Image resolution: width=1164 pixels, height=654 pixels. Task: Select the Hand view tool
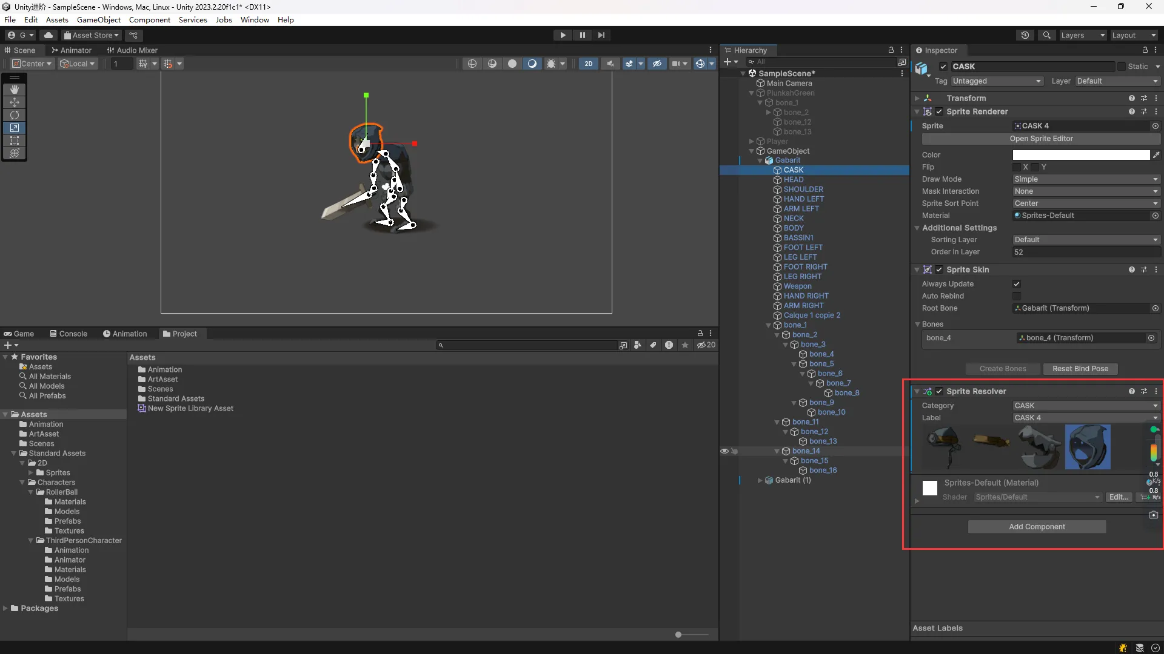click(15, 89)
